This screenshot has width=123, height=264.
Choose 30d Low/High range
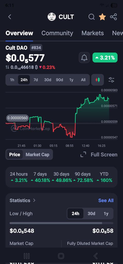(91, 214)
